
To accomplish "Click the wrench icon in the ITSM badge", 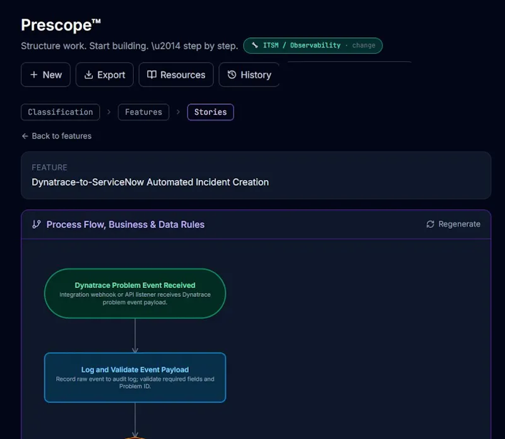I will click(255, 45).
